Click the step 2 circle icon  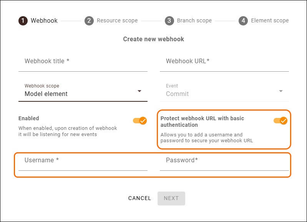[89, 20]
